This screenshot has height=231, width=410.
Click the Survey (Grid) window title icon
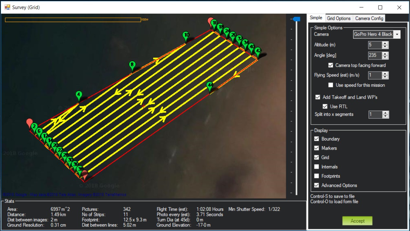(7, 7)
